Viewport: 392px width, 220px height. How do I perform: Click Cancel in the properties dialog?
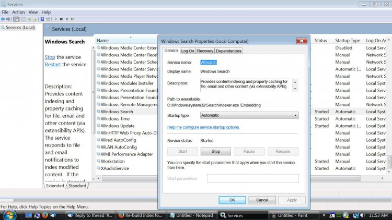(x=262, y=200)
